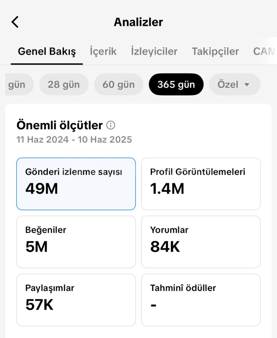Open the Yorumlar 84K card
Image resolution: width=277 pixels, height=338 pixels.
pos(201,242)
